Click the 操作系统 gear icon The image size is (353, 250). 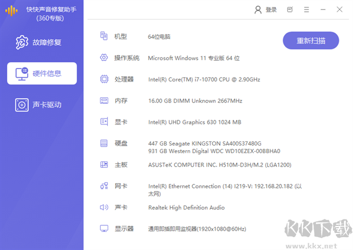(104, 58)
